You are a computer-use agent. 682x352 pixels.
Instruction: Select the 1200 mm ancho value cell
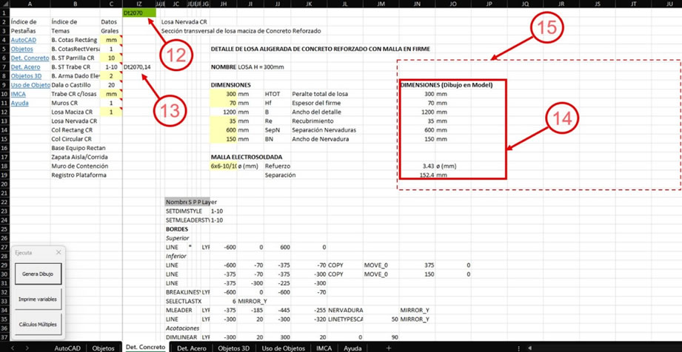pos(223,112)
